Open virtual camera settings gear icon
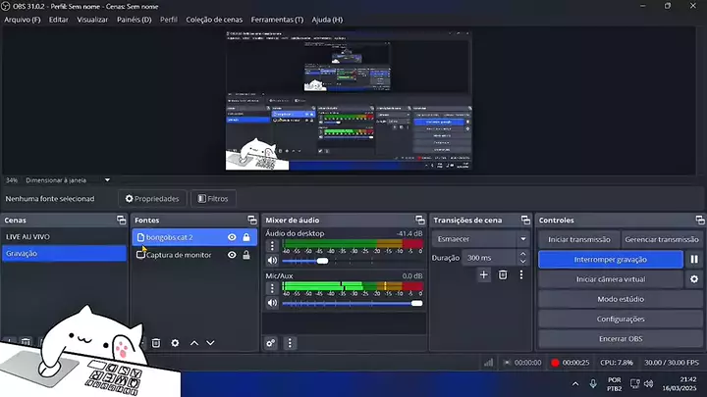The image size is (707, 397). [x=694, y=279]
